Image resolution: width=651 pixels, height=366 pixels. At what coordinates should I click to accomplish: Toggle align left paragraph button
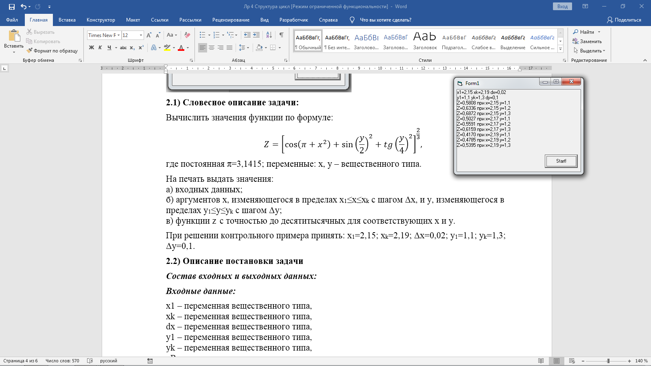point(203,48)
